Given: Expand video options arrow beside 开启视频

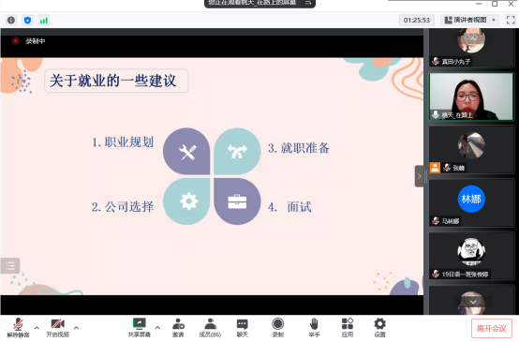Looking at the screenshot, I should pos(77,327).
